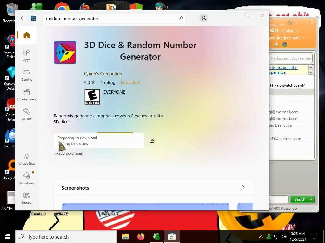Open the Gaming section in sidebar
Screen dimensions: 325x243
tap(27, 75)
